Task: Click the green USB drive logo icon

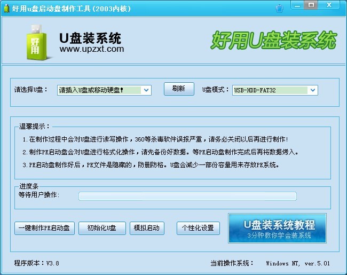Action: pyautogui.click(x=37, y=43)
